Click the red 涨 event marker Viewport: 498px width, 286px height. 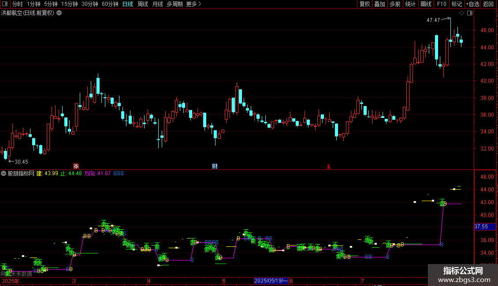point(76,166)
